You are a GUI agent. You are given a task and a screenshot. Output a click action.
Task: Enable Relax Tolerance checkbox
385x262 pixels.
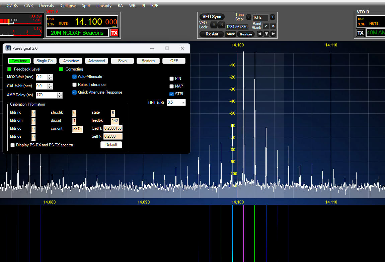click(x=74, y=85)
